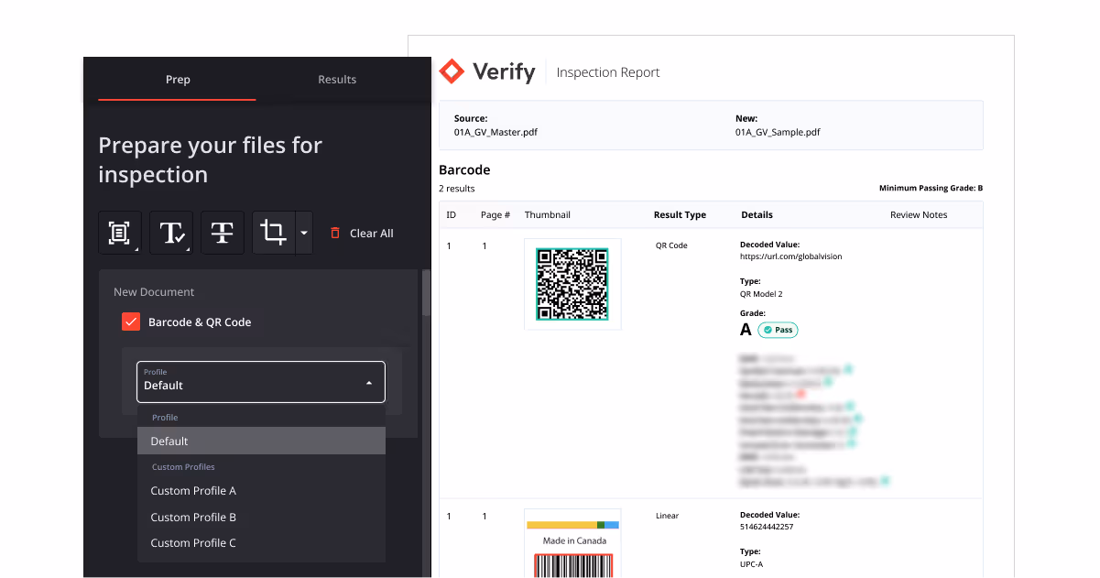Click the QR code thumbnail in the report
Screen dimensions: 1100x578
572,284
